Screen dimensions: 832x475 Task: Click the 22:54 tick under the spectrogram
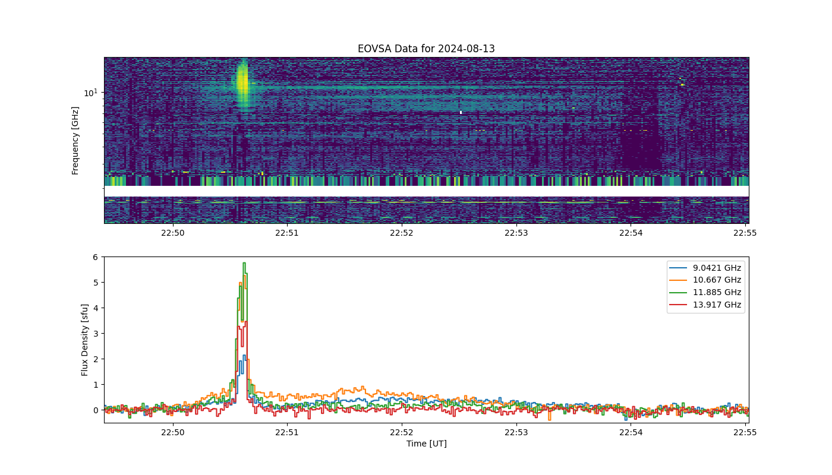(631, 233)
